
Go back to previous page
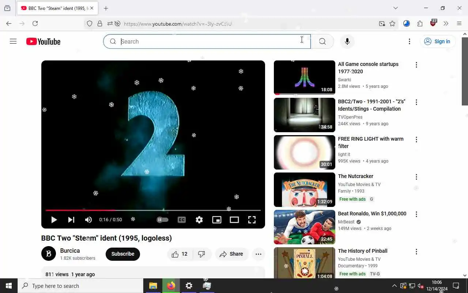[x=9, y=23]
